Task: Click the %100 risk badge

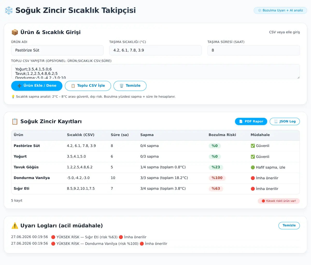Action: (x=217, y=178)
